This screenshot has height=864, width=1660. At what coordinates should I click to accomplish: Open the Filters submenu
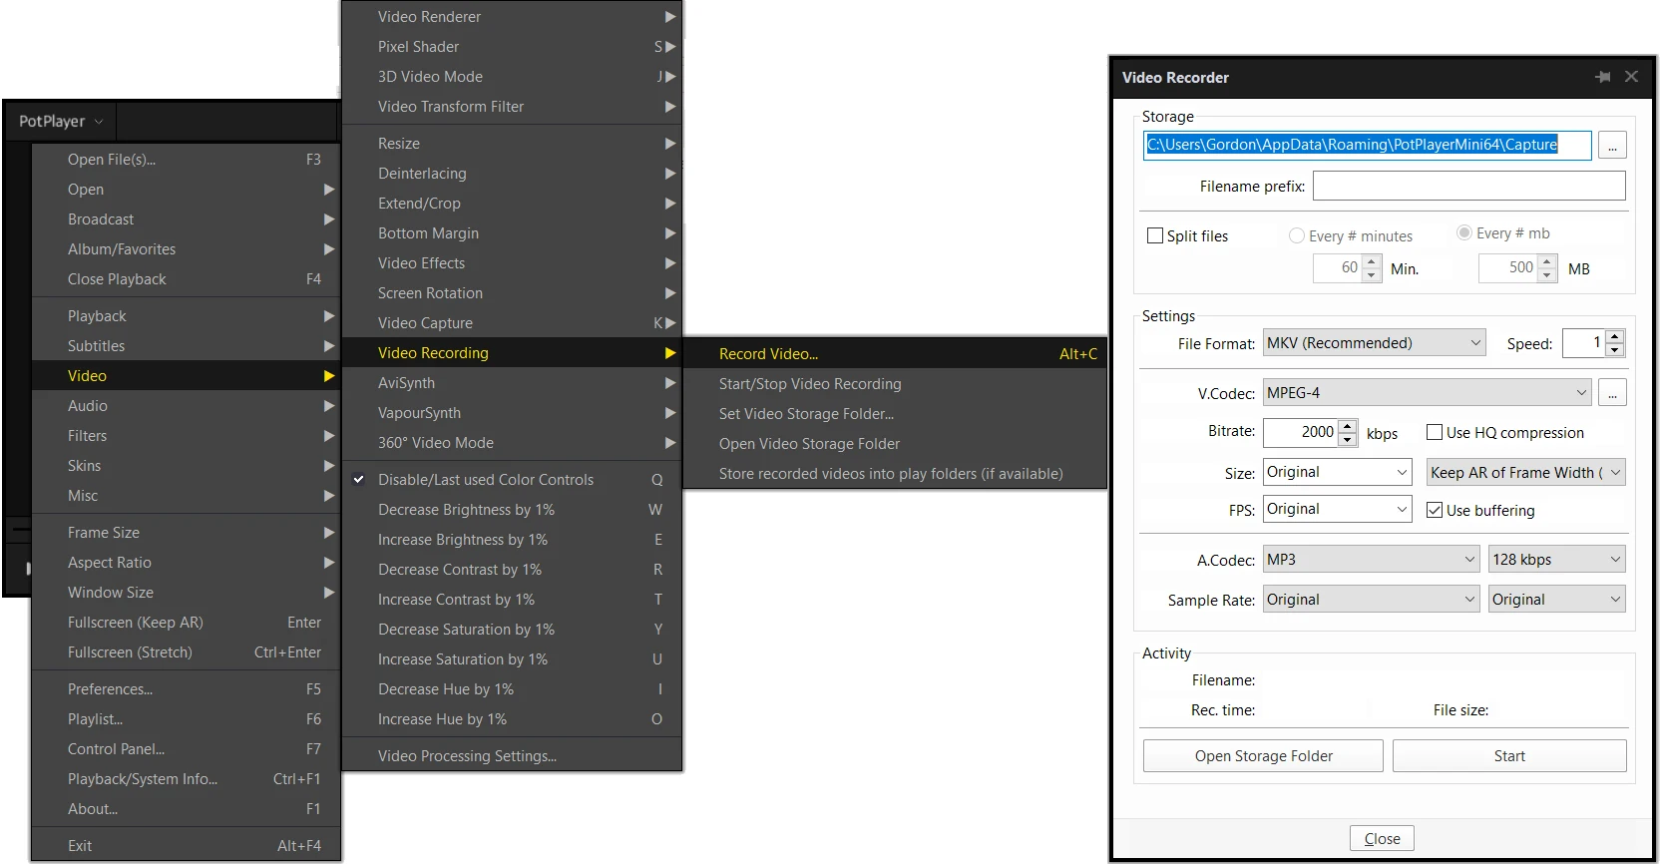187,436
